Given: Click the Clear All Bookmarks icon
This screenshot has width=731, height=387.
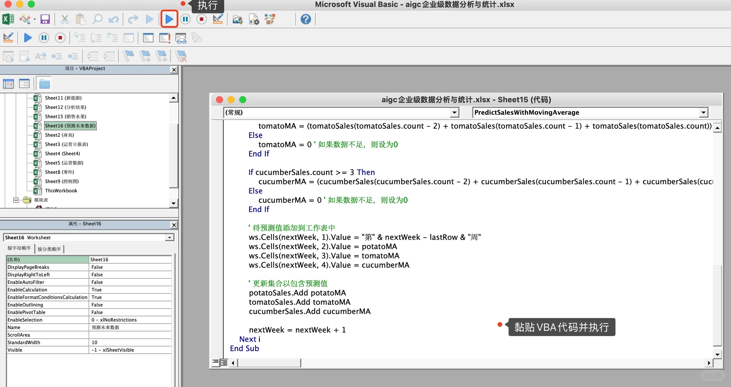Looking at the screenshot, I should pyautogui.click(x=181, y=56).
